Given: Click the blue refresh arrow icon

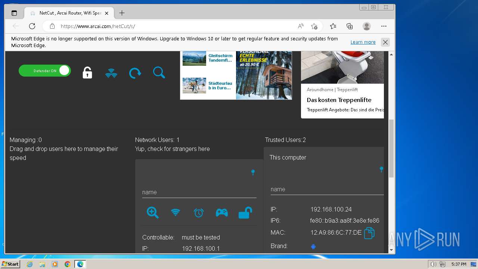Looking at the screenshot, I should point(135,73).
